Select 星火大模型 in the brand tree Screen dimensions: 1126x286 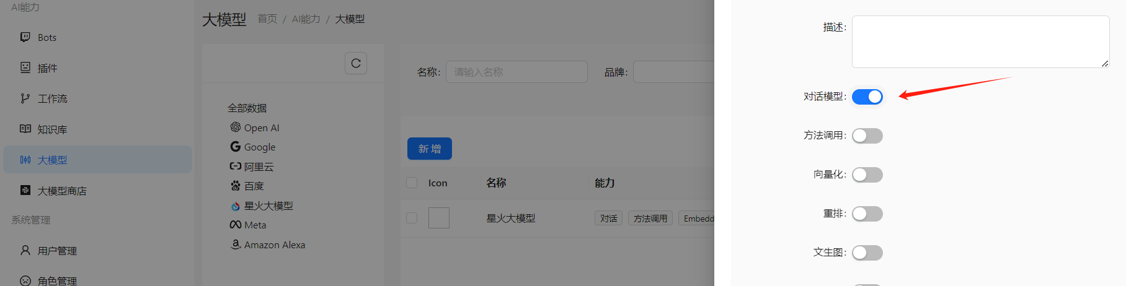point(268,206)
